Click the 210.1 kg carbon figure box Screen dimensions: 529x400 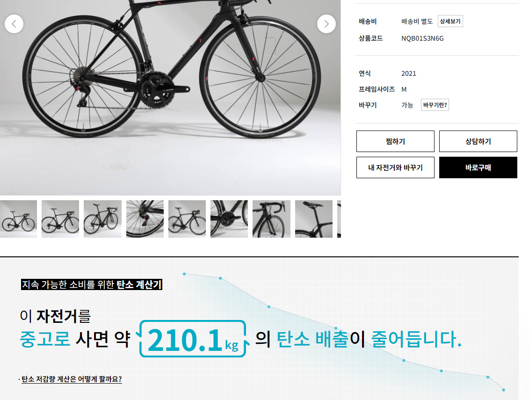(193, 339)
